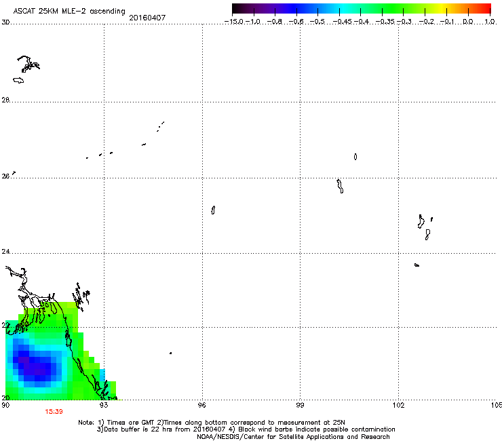The height and width of the screenshot is (441, 502).
Task: Click the "Times are GMT" note line
Action: point(212,423)
